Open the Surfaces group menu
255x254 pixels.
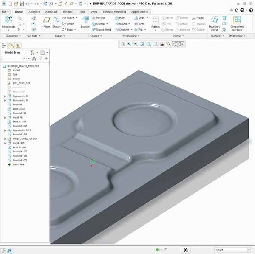[x=218, y=36]
